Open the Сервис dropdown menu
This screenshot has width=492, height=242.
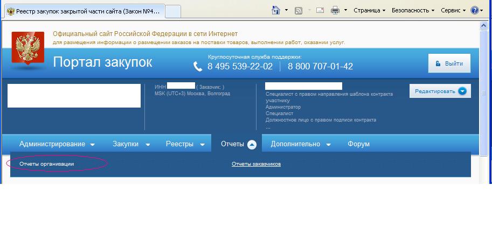point(453,10)
